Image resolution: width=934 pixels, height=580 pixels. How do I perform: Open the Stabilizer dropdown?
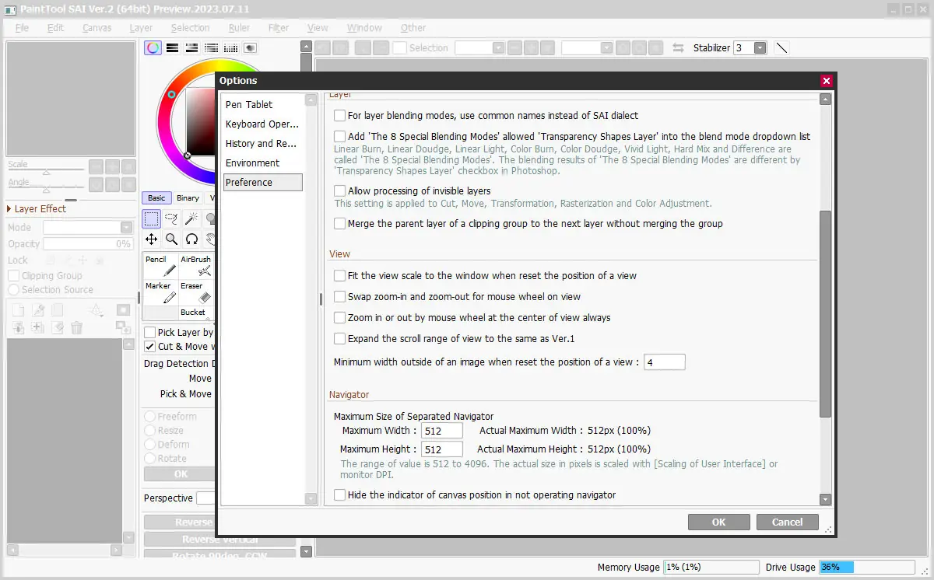click(x=760, y=47)
